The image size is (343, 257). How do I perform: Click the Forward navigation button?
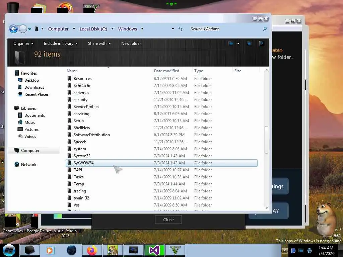pos(23,29)
